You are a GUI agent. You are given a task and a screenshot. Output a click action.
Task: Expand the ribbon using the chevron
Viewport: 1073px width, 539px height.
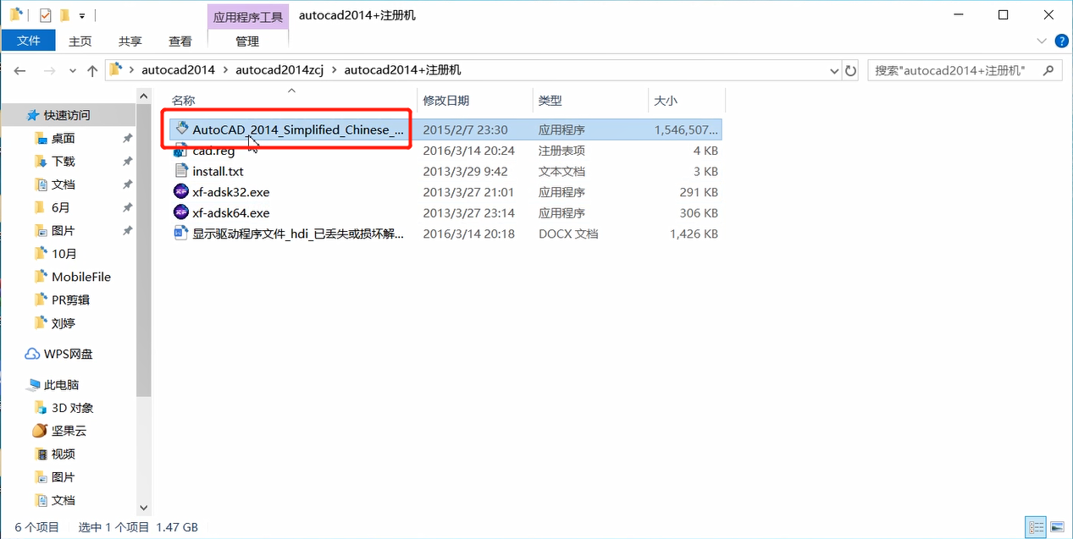pos(1041,40)
